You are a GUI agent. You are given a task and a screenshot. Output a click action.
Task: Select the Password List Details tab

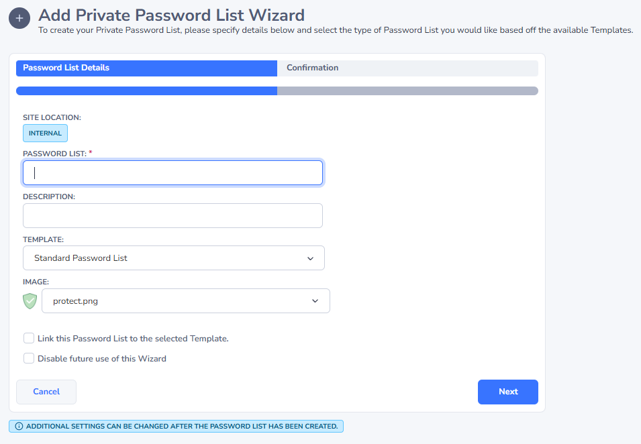click(146, 68)
